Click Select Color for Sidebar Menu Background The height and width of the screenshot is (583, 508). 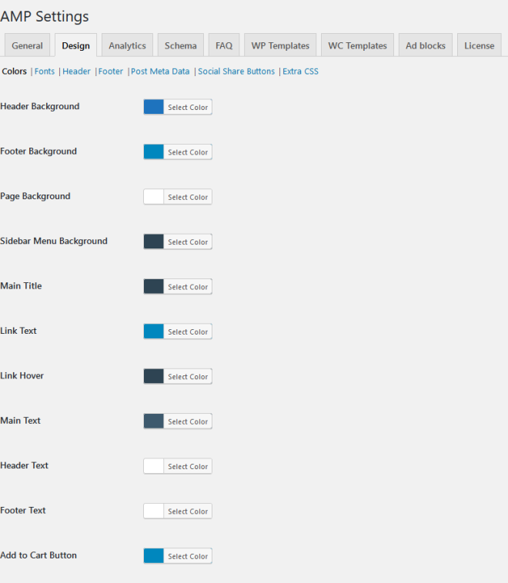[188, 242]
